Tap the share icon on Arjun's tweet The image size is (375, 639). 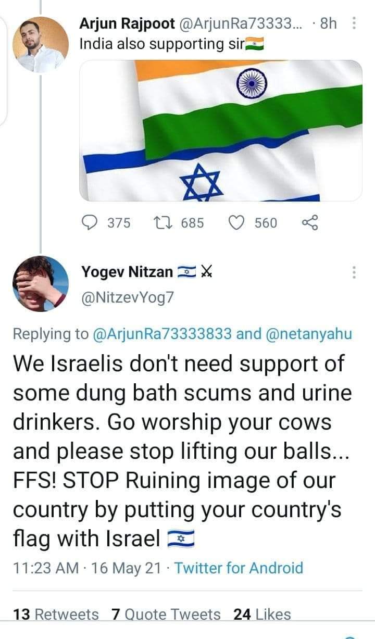tap(309, 223)
